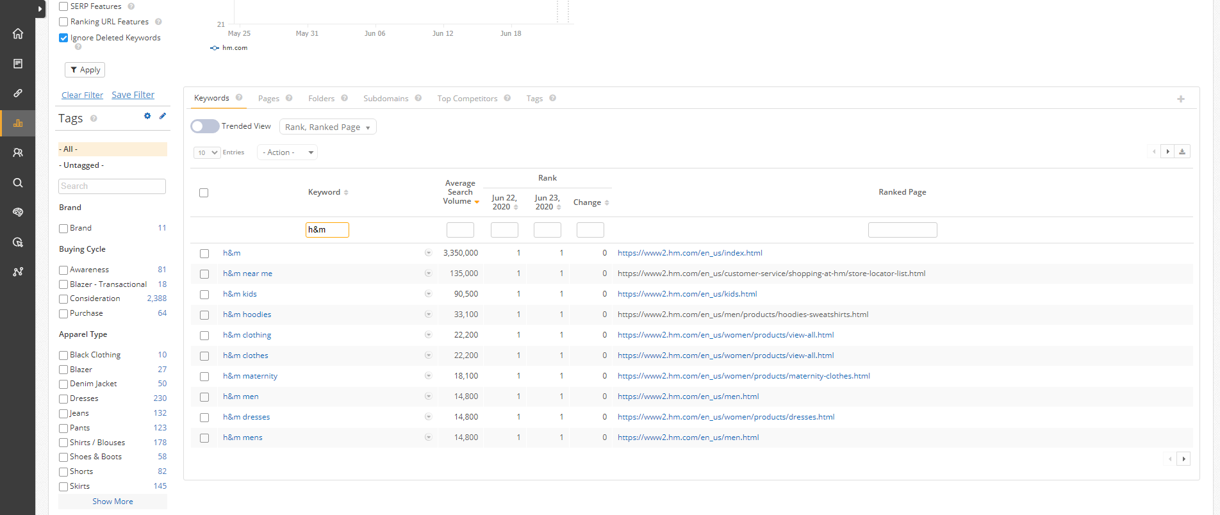Go to next page using bottom arrow
Image resolution: width=1220 pixels, height=515 pixels.
pyautogui.click(x=1184, y=459)
